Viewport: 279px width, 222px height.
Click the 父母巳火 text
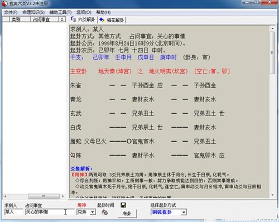tap(95, 142)
